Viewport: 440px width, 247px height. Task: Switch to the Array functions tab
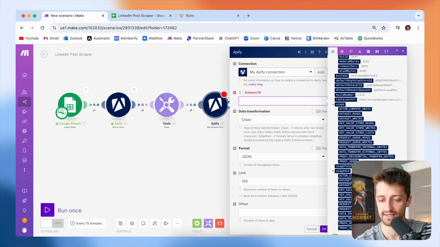[x=377, y=51]
